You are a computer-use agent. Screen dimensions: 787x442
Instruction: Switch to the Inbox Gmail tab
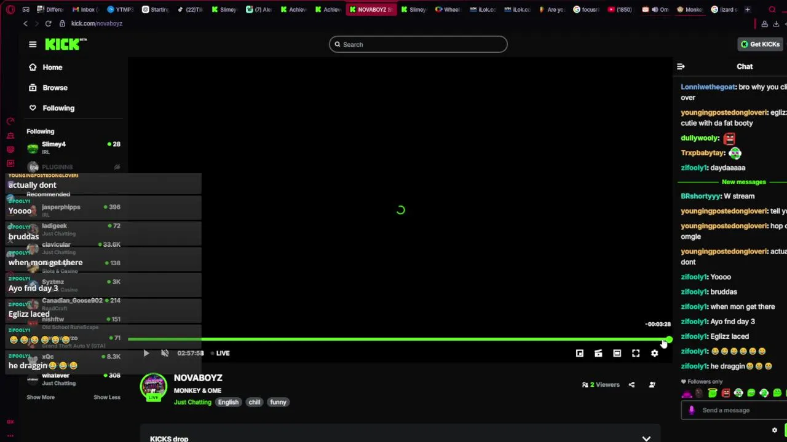84,10
